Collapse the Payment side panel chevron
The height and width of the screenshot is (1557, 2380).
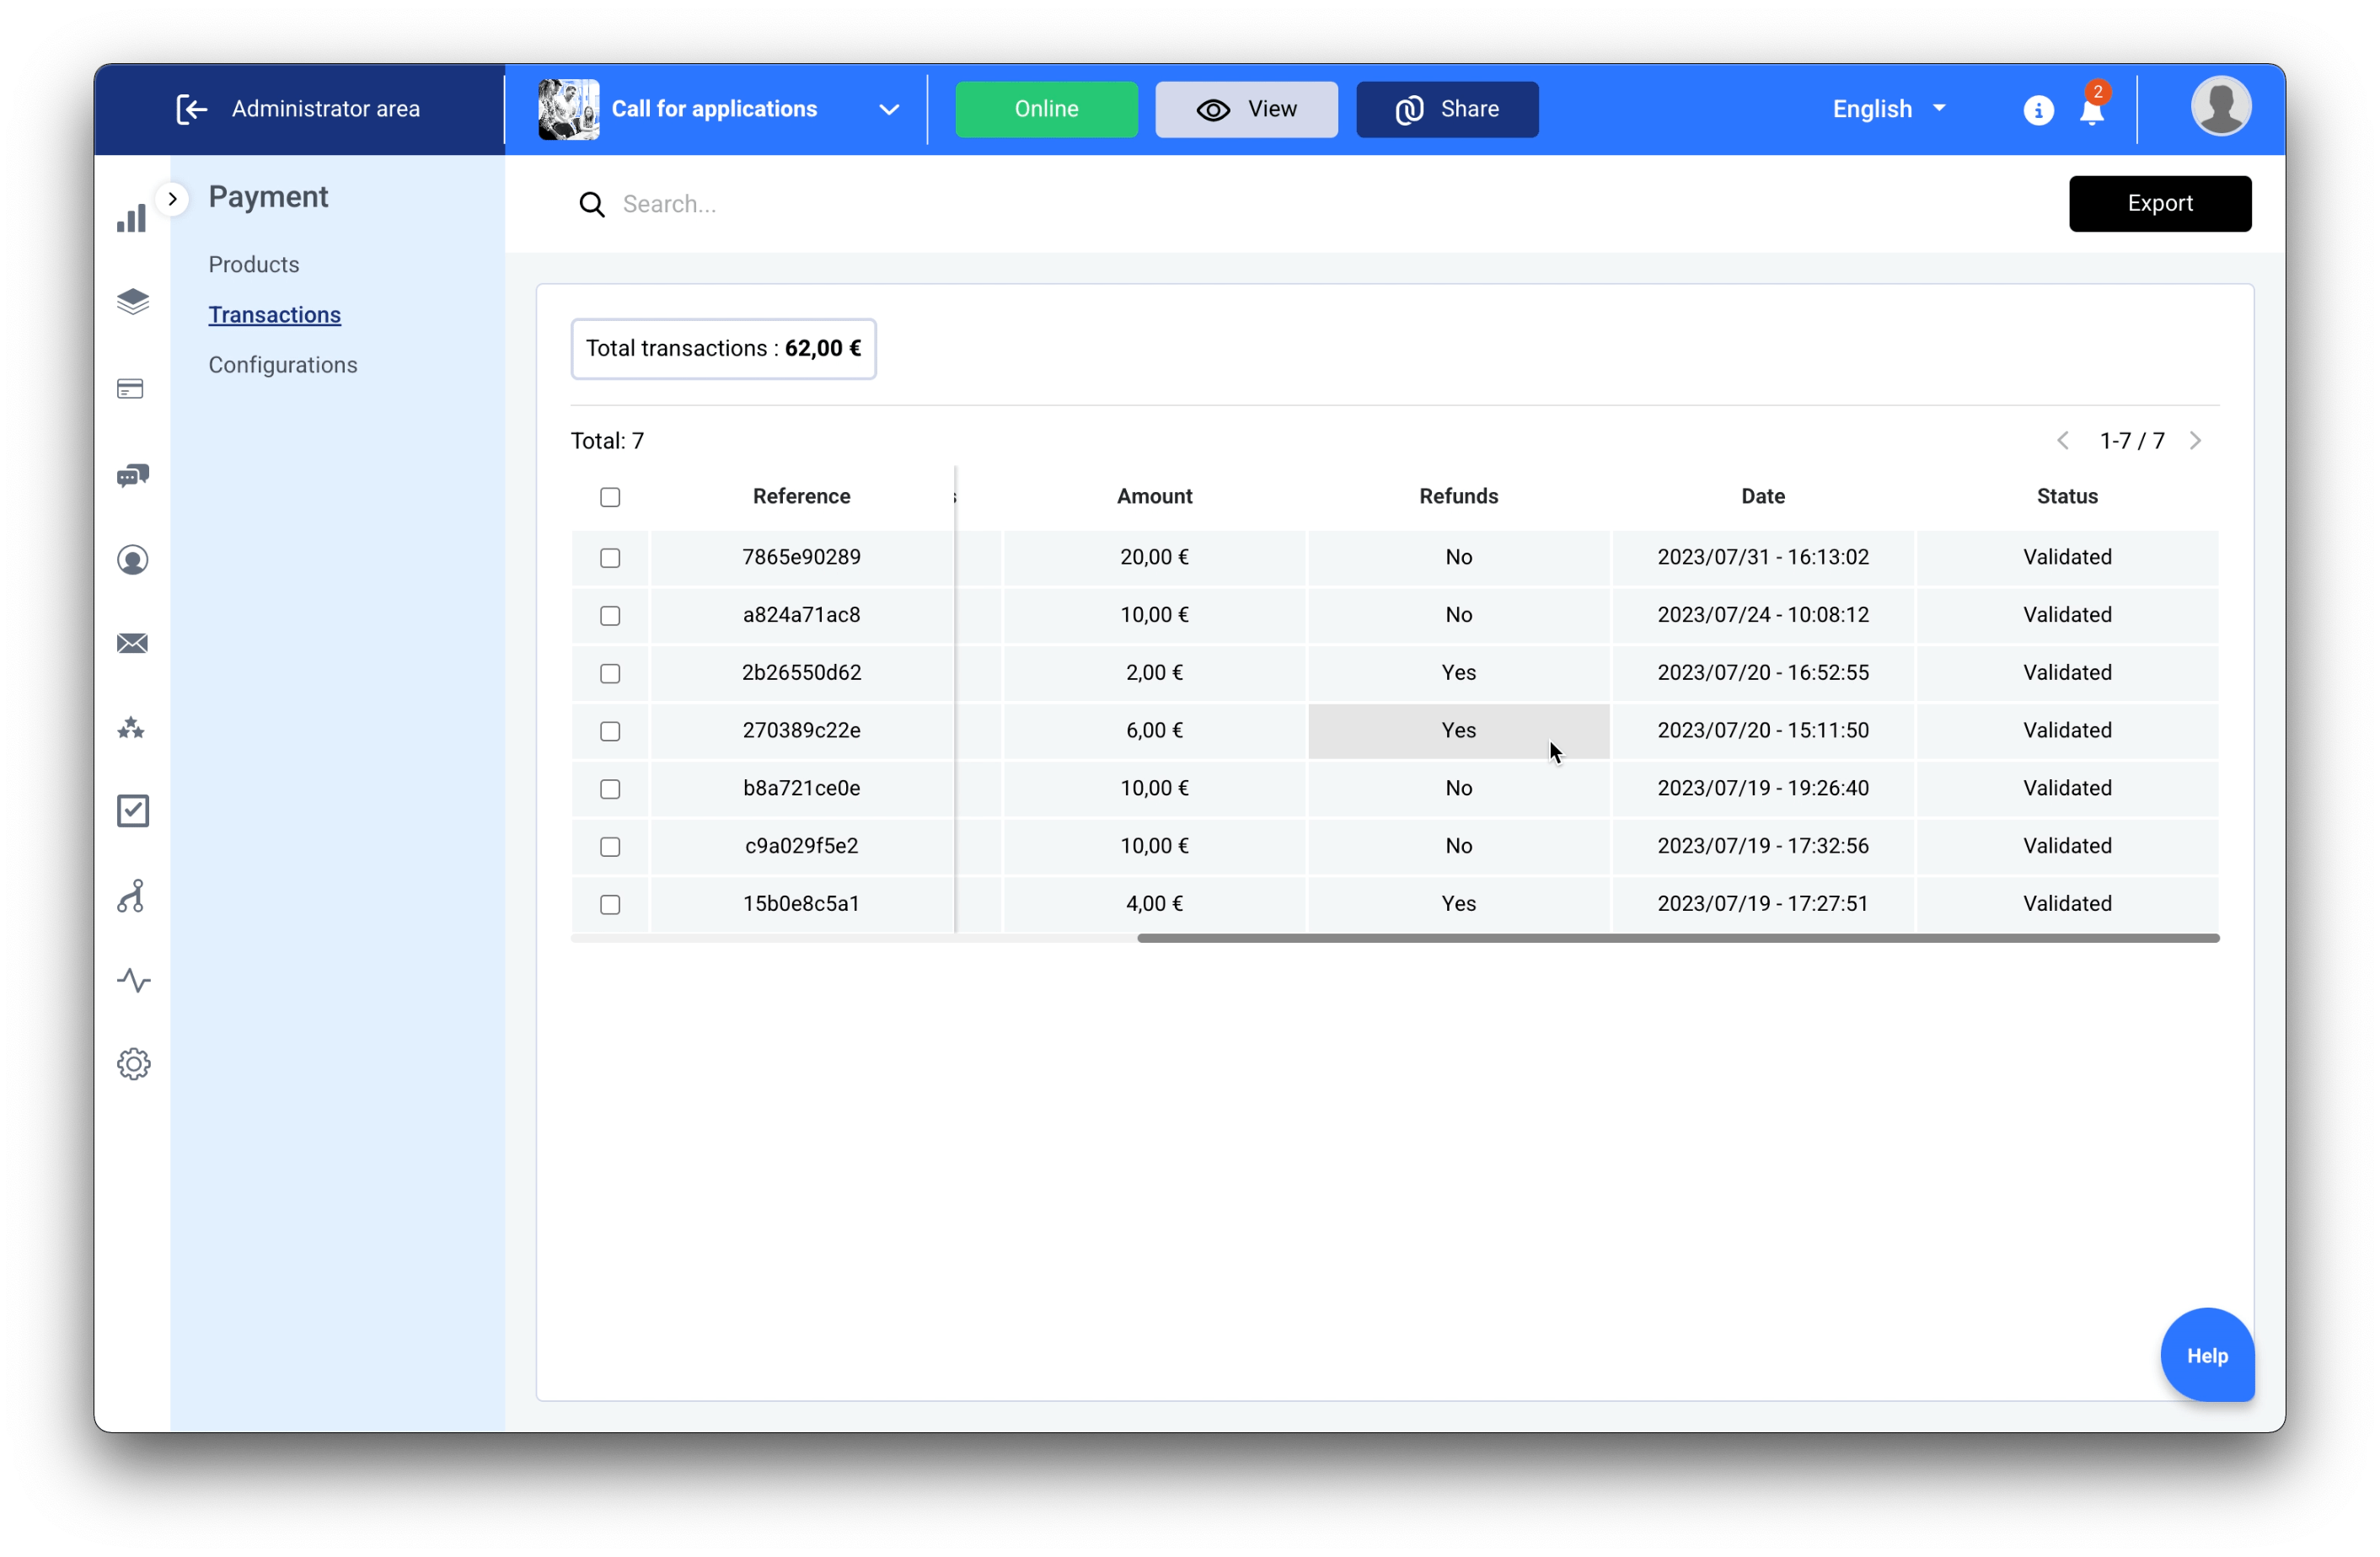[173, 198]
